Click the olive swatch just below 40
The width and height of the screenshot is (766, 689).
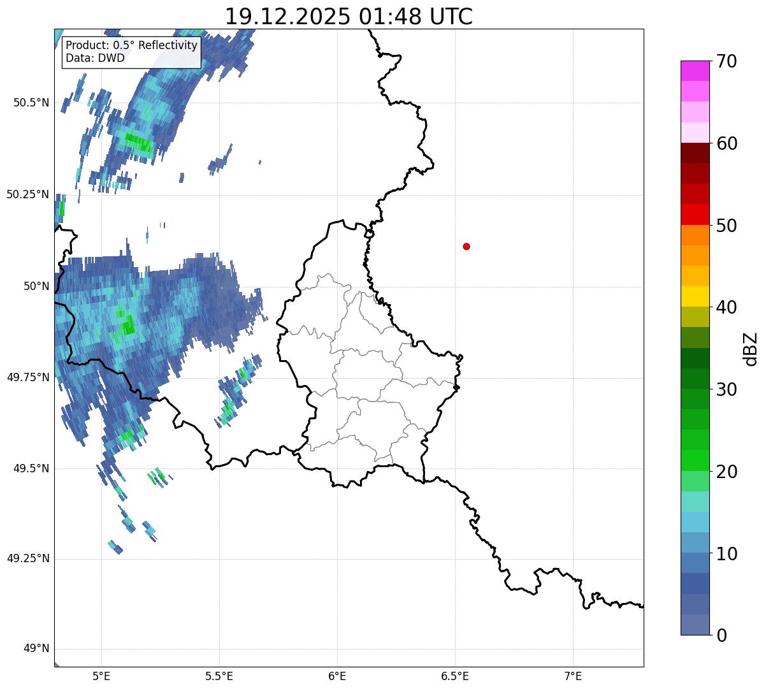695,317
